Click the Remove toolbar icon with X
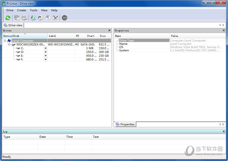228x161 pixels. click(x=56, y=18)
